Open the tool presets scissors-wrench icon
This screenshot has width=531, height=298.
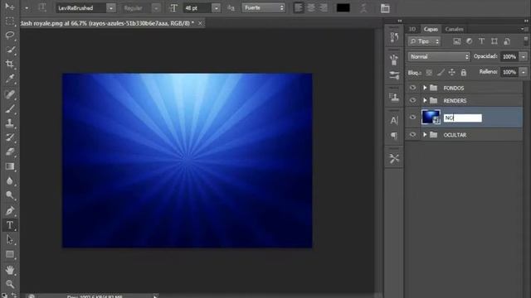394,158
